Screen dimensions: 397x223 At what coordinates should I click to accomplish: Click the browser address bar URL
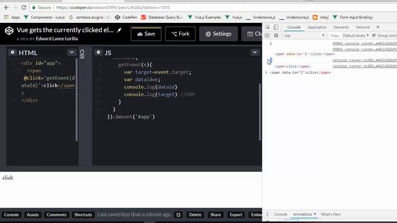[113, 7]
